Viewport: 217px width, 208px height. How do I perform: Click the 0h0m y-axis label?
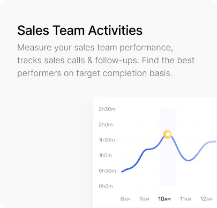click(x=106, y=186)
